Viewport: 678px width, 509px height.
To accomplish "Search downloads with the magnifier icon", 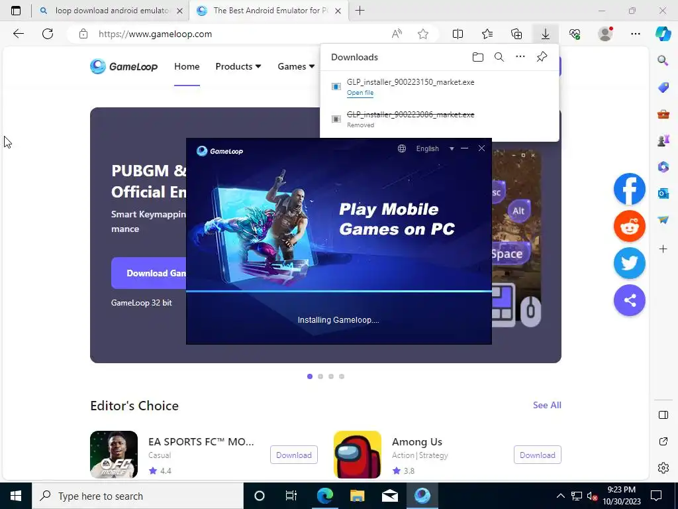I will pos(499,57).
